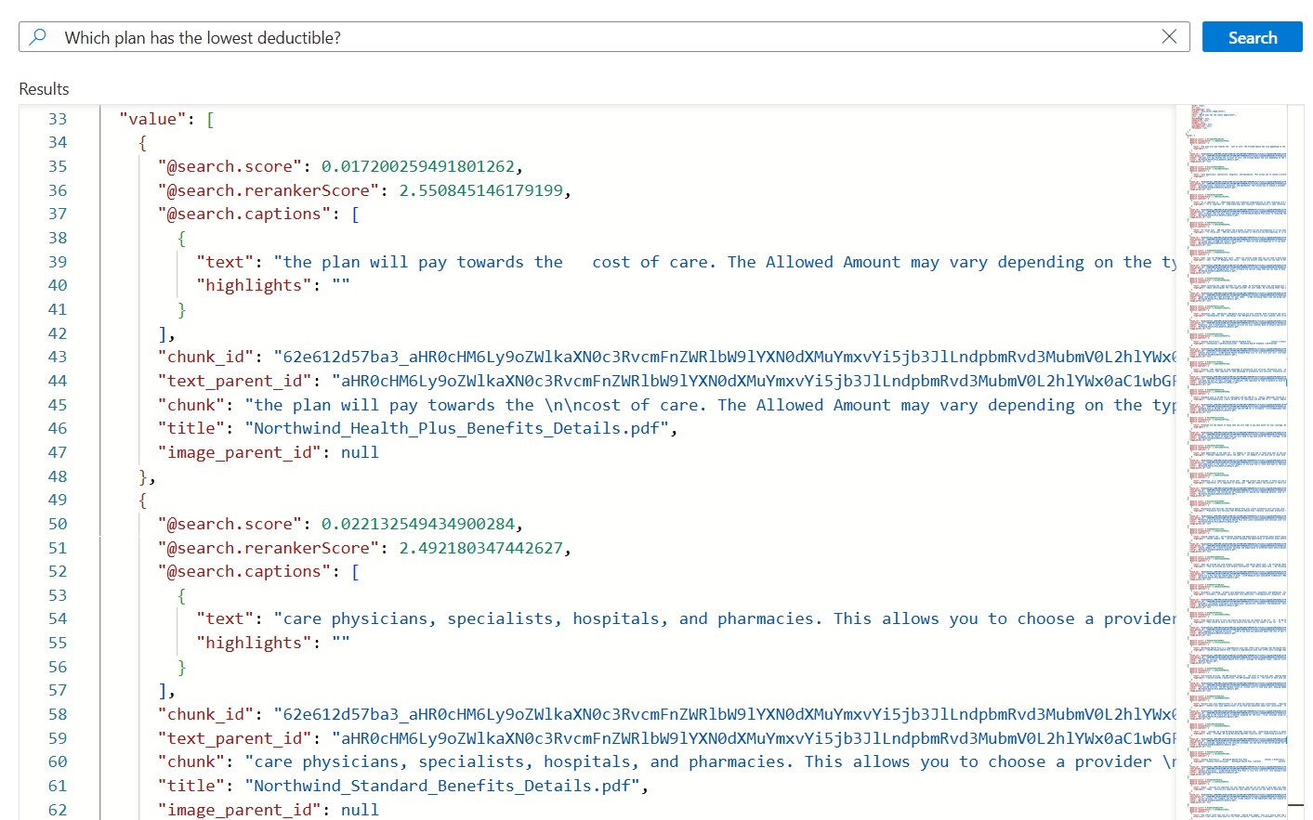
Task: Click the Results heading label
Action: [x=44, y=89]
